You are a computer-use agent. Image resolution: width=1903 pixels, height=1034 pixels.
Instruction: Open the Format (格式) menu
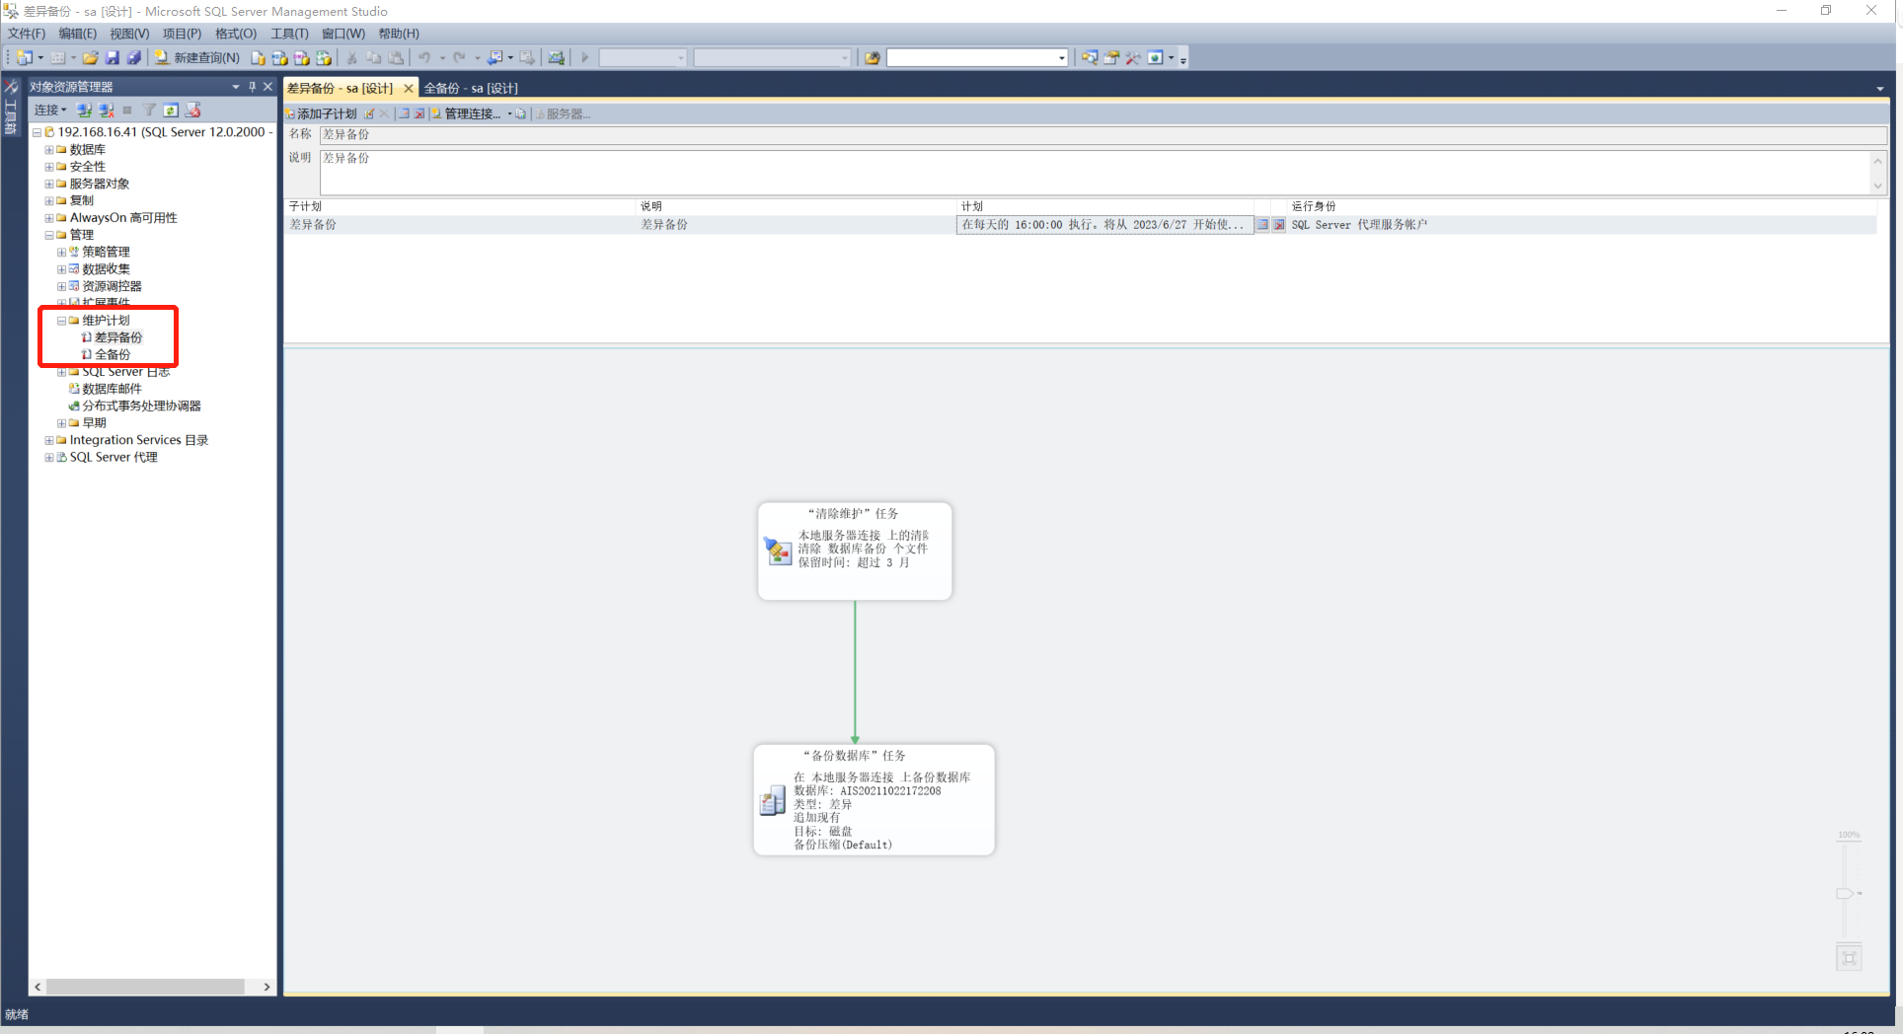coord(236,34)
